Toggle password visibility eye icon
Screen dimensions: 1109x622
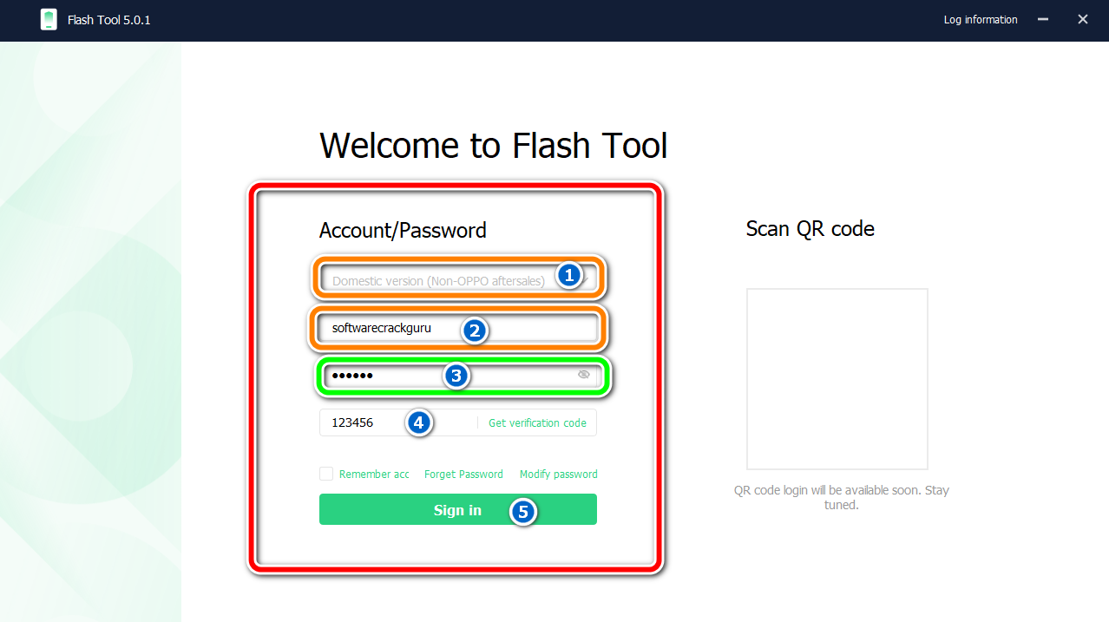[x=584, y=375]
